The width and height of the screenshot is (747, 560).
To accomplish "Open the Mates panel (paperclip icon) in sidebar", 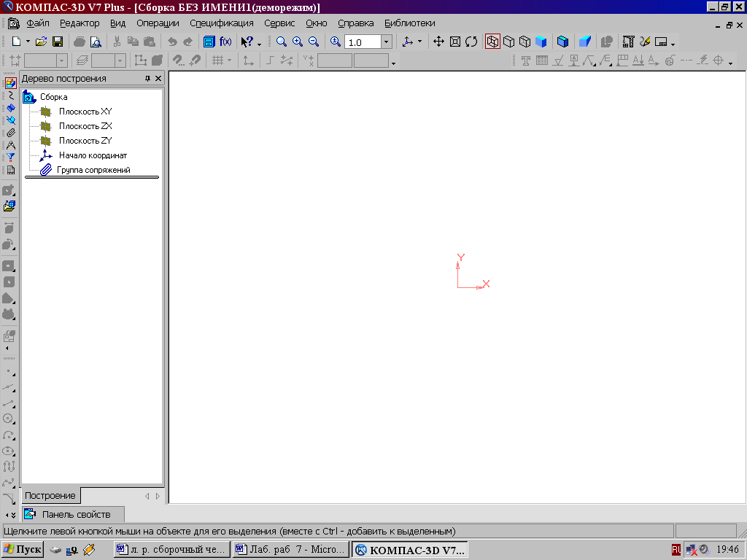I will 10,133.
